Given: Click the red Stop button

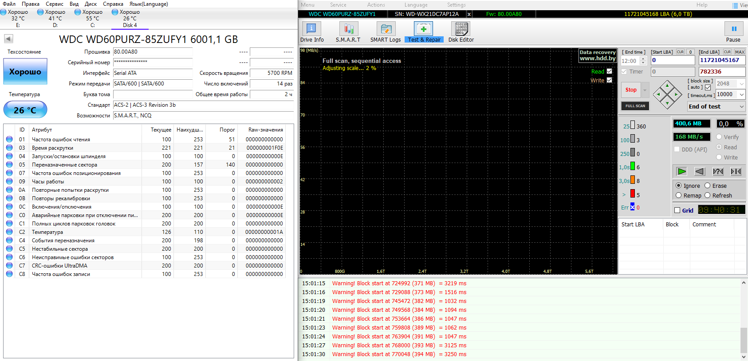Looking at the screenshot, I should click(x=631, y=90).
